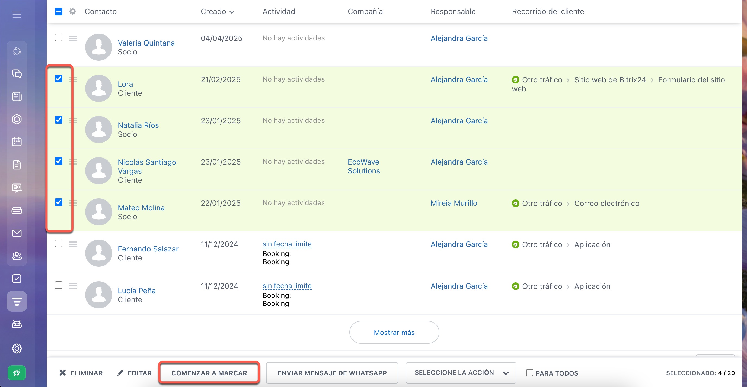Open the documents icon in the sidebar
Viewport: 747px width, 387px height.
pyautogui.click(x=17, y=165)
